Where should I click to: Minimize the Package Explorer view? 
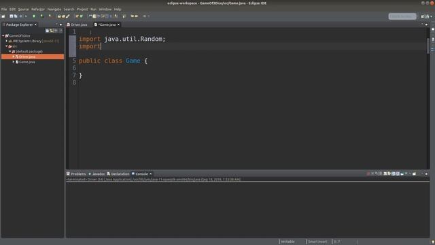tap(56, 24)
